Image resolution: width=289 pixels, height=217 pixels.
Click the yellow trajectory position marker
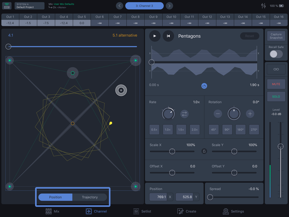coord(111,123)
